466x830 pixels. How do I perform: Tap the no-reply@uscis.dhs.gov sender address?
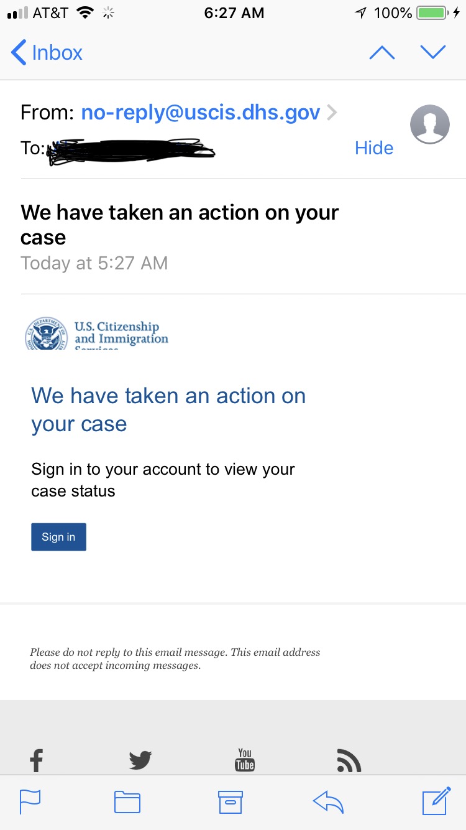coord(201,113)
